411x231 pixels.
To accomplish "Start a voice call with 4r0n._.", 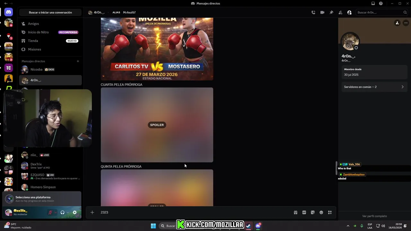I will (x=313, y=13).
